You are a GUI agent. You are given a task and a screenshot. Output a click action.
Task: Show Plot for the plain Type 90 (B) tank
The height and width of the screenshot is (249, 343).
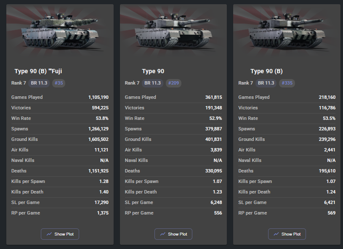point(287,234)
